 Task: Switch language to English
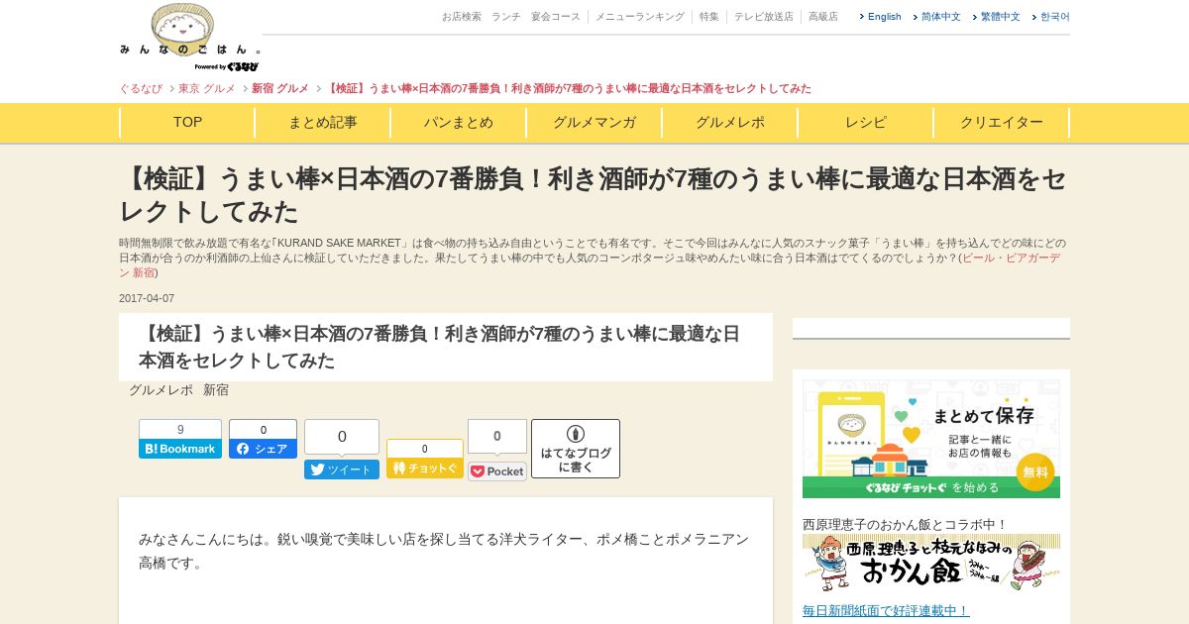click(x=884, y=17)
